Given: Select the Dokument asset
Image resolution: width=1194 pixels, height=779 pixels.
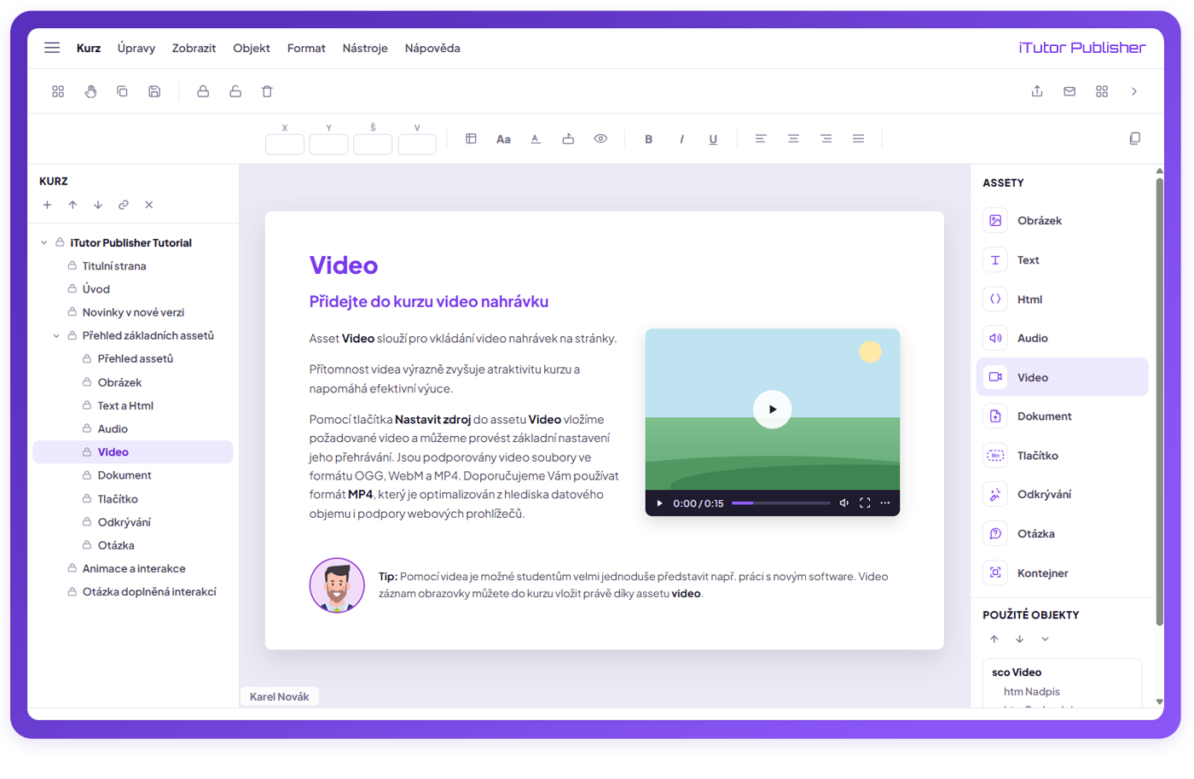Looking at the screenshot, I should (1062, 416).
